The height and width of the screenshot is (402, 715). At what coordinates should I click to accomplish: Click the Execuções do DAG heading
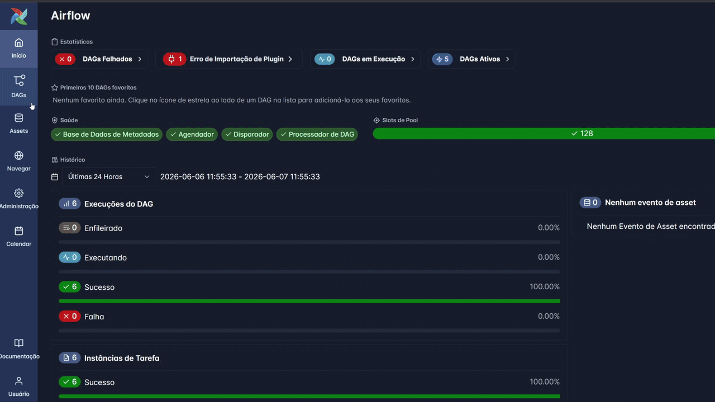coord(118,204)
